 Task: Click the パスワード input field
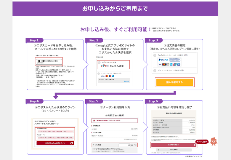tap(55, 137)
